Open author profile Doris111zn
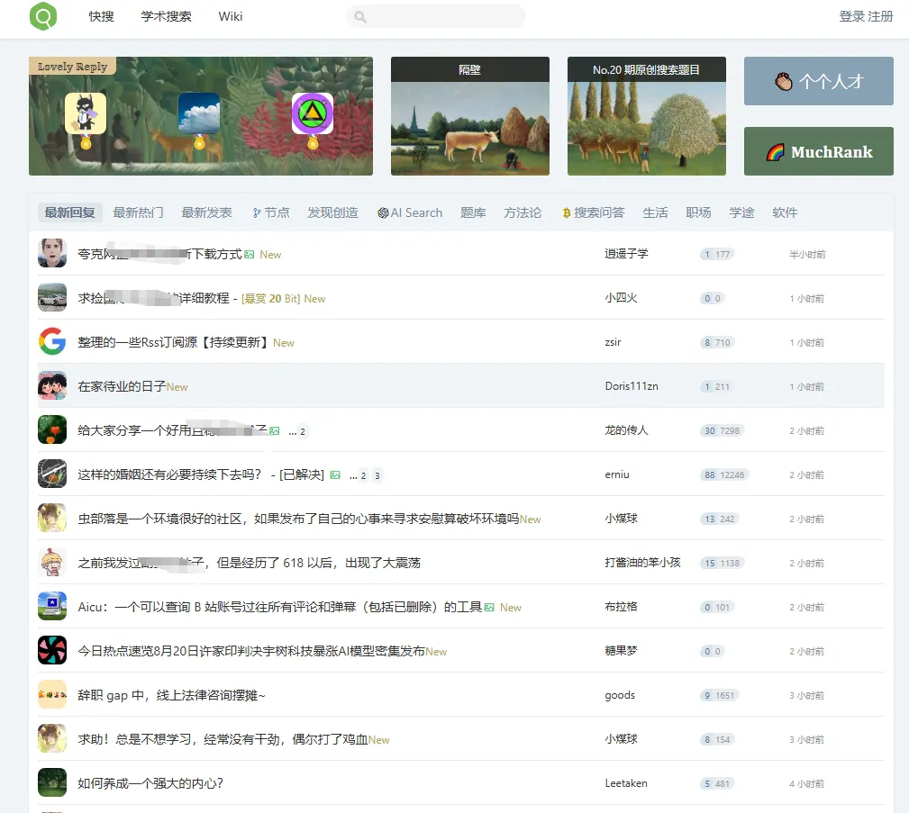Image resolution: width=909 pixels, height=813 pixels. click(632, 386)
